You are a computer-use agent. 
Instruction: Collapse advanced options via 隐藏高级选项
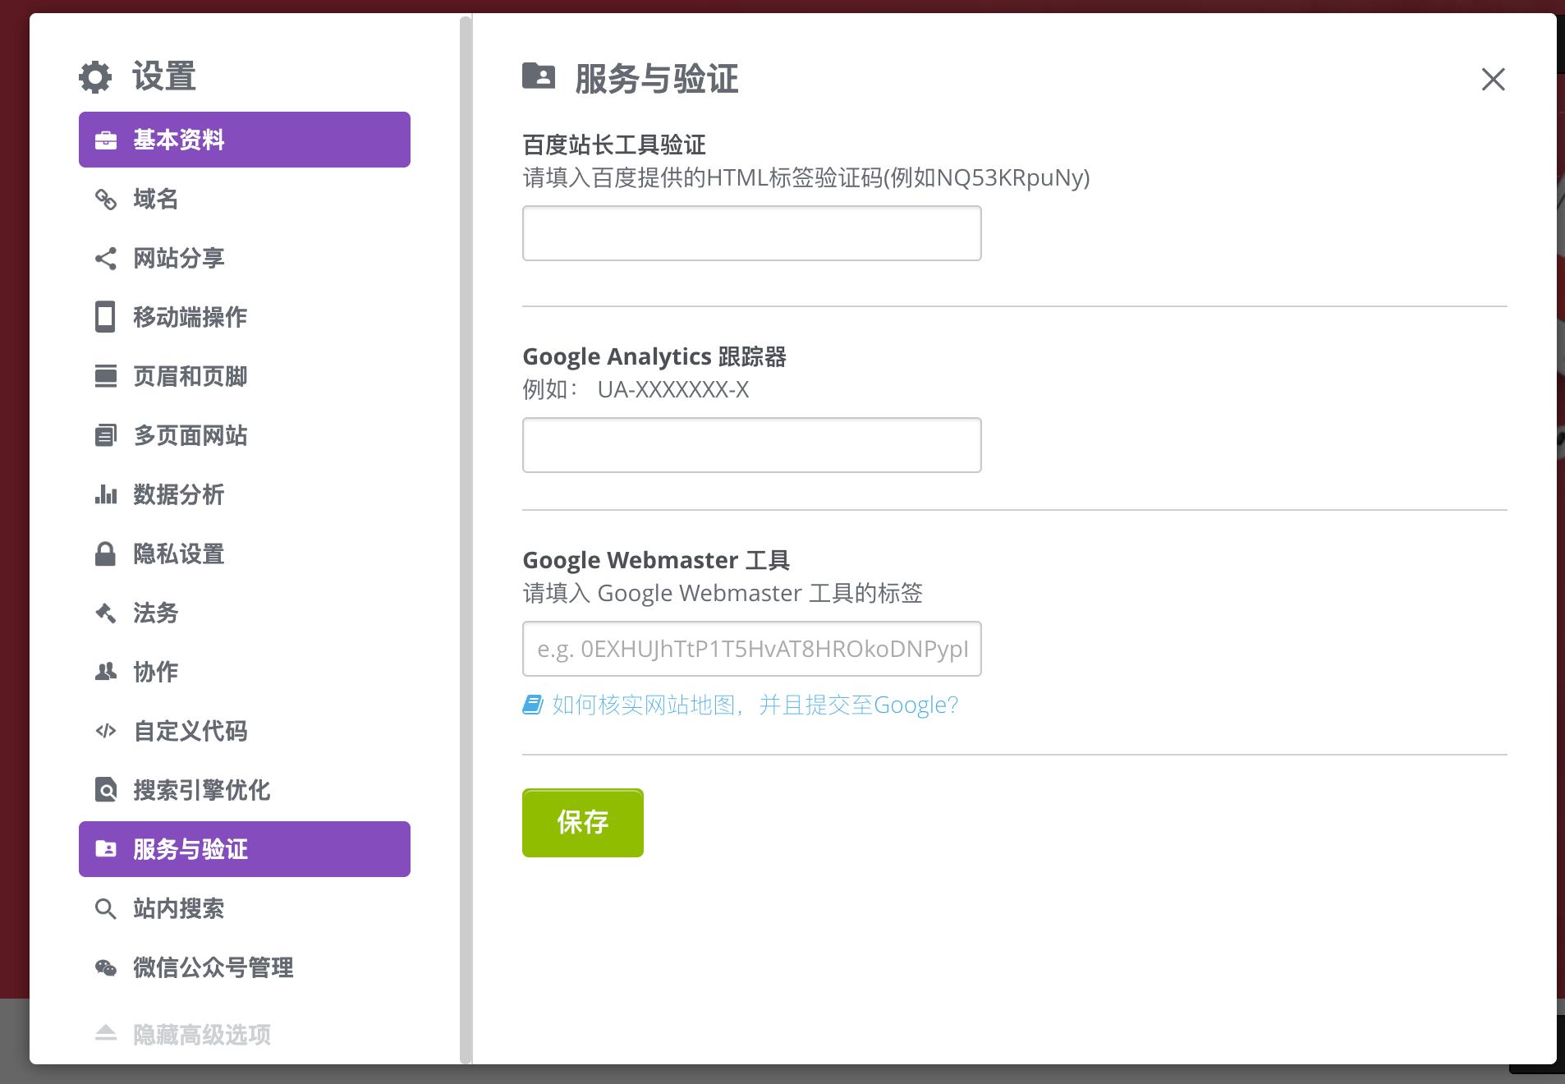201,1035
